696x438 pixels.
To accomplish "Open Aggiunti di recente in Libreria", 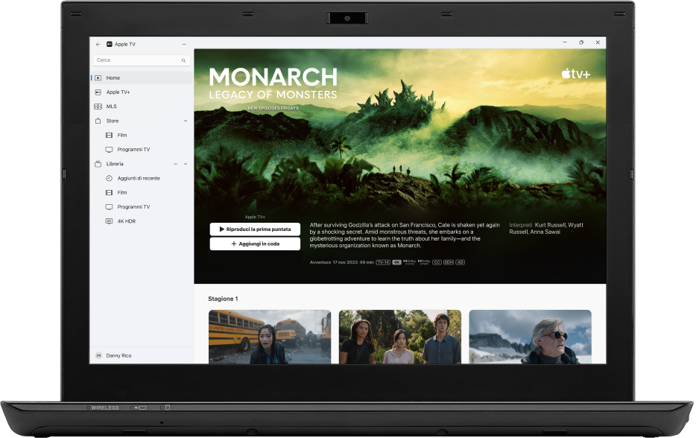I will tap(142, 178).
